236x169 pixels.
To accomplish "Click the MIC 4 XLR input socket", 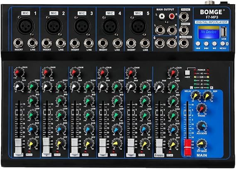I will (110, 26).
